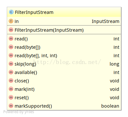The height and width of the screenshot is (117, 128).
Task: Click the class icon beside FilterInputStream title
Action: 11,12
